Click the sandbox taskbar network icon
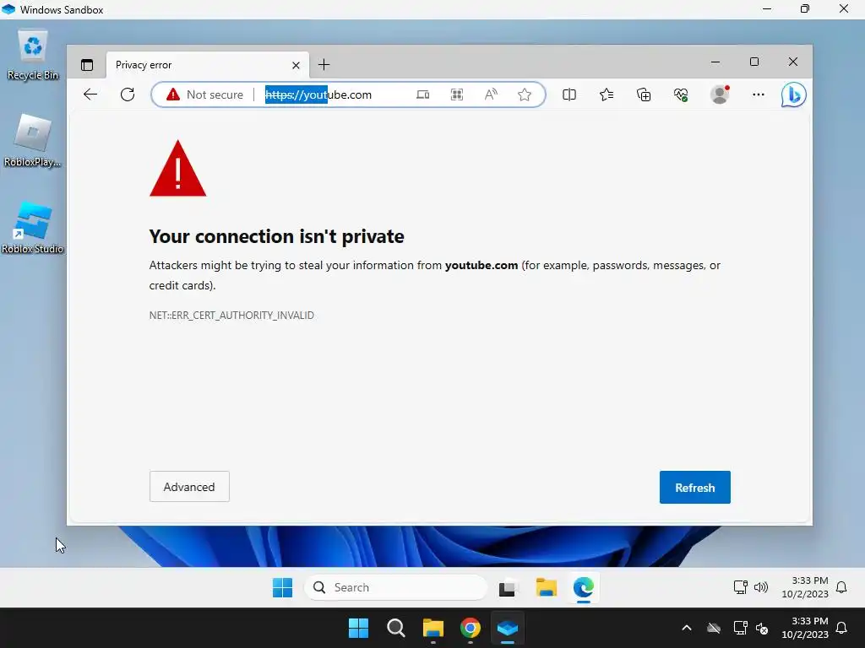The width and height of the screenshot is (865, 648). (740, 587)
